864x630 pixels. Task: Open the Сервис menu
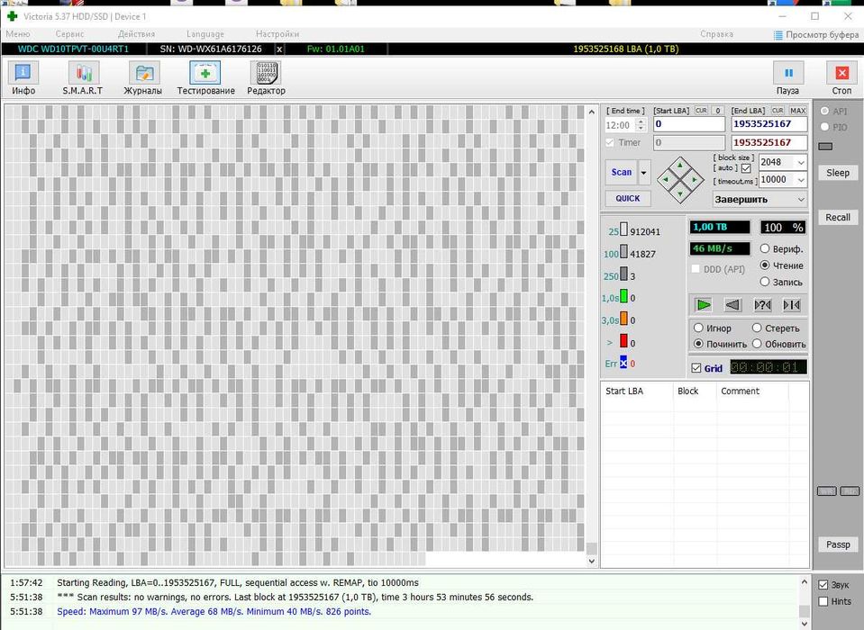click(x=69, y=34)
